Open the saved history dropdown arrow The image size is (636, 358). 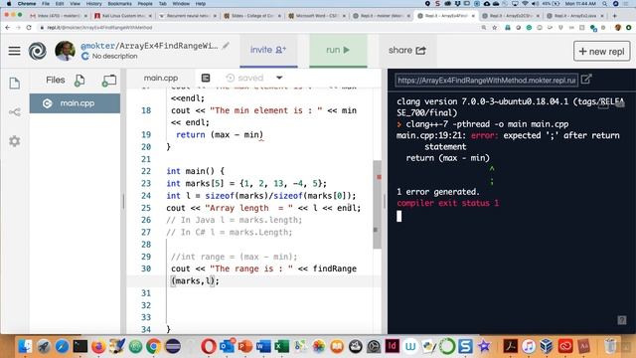click(x=279, y=78)
